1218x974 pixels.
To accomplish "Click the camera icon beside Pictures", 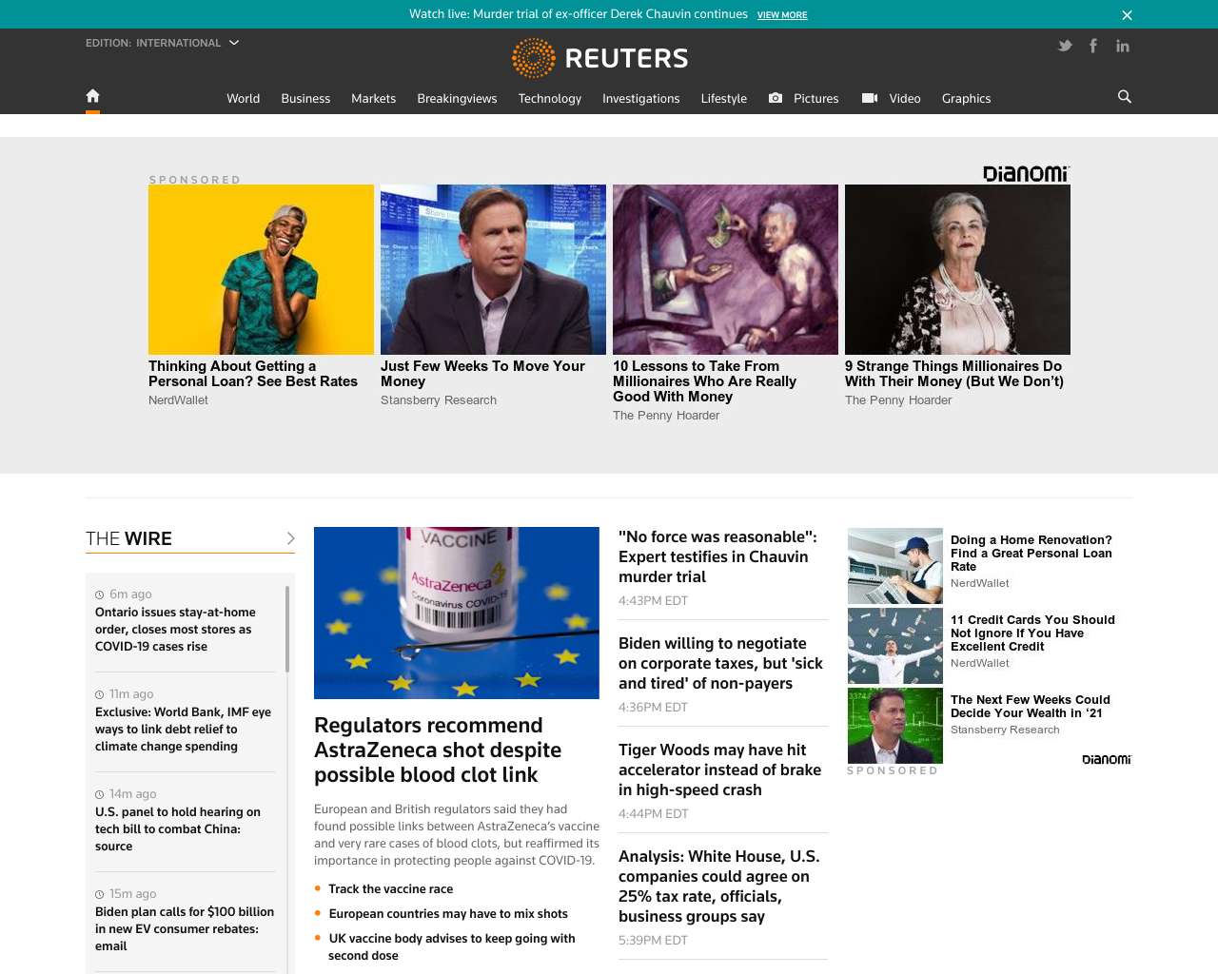I will [776, 98].
